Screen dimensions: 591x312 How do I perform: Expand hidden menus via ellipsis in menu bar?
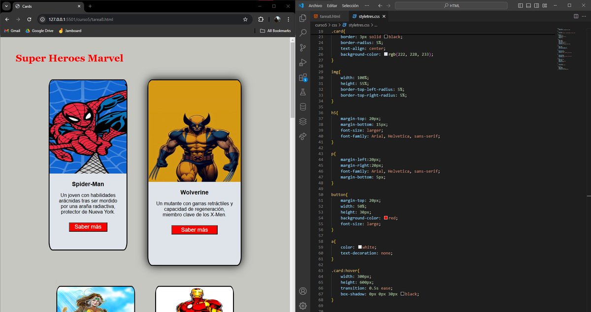(367, 5)
